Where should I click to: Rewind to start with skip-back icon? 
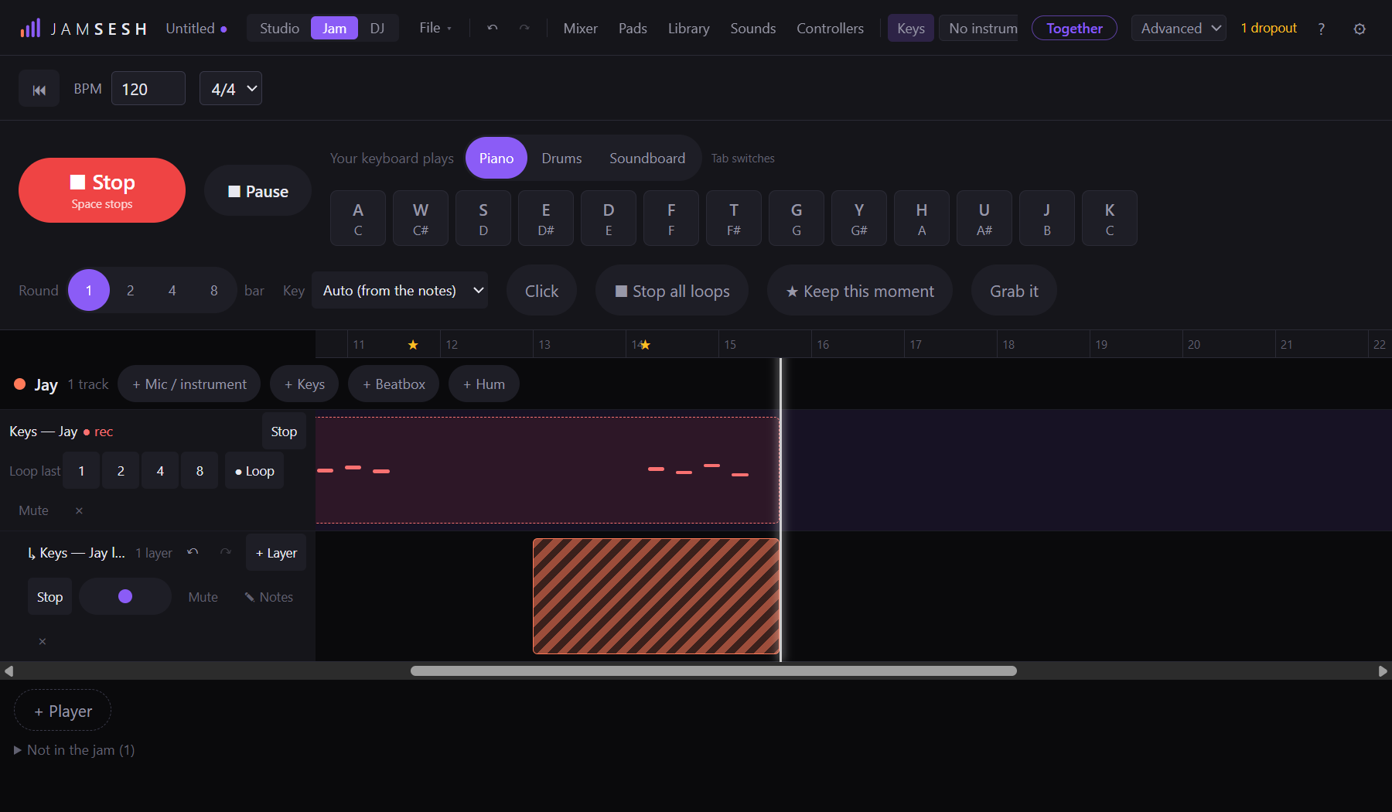39,90
